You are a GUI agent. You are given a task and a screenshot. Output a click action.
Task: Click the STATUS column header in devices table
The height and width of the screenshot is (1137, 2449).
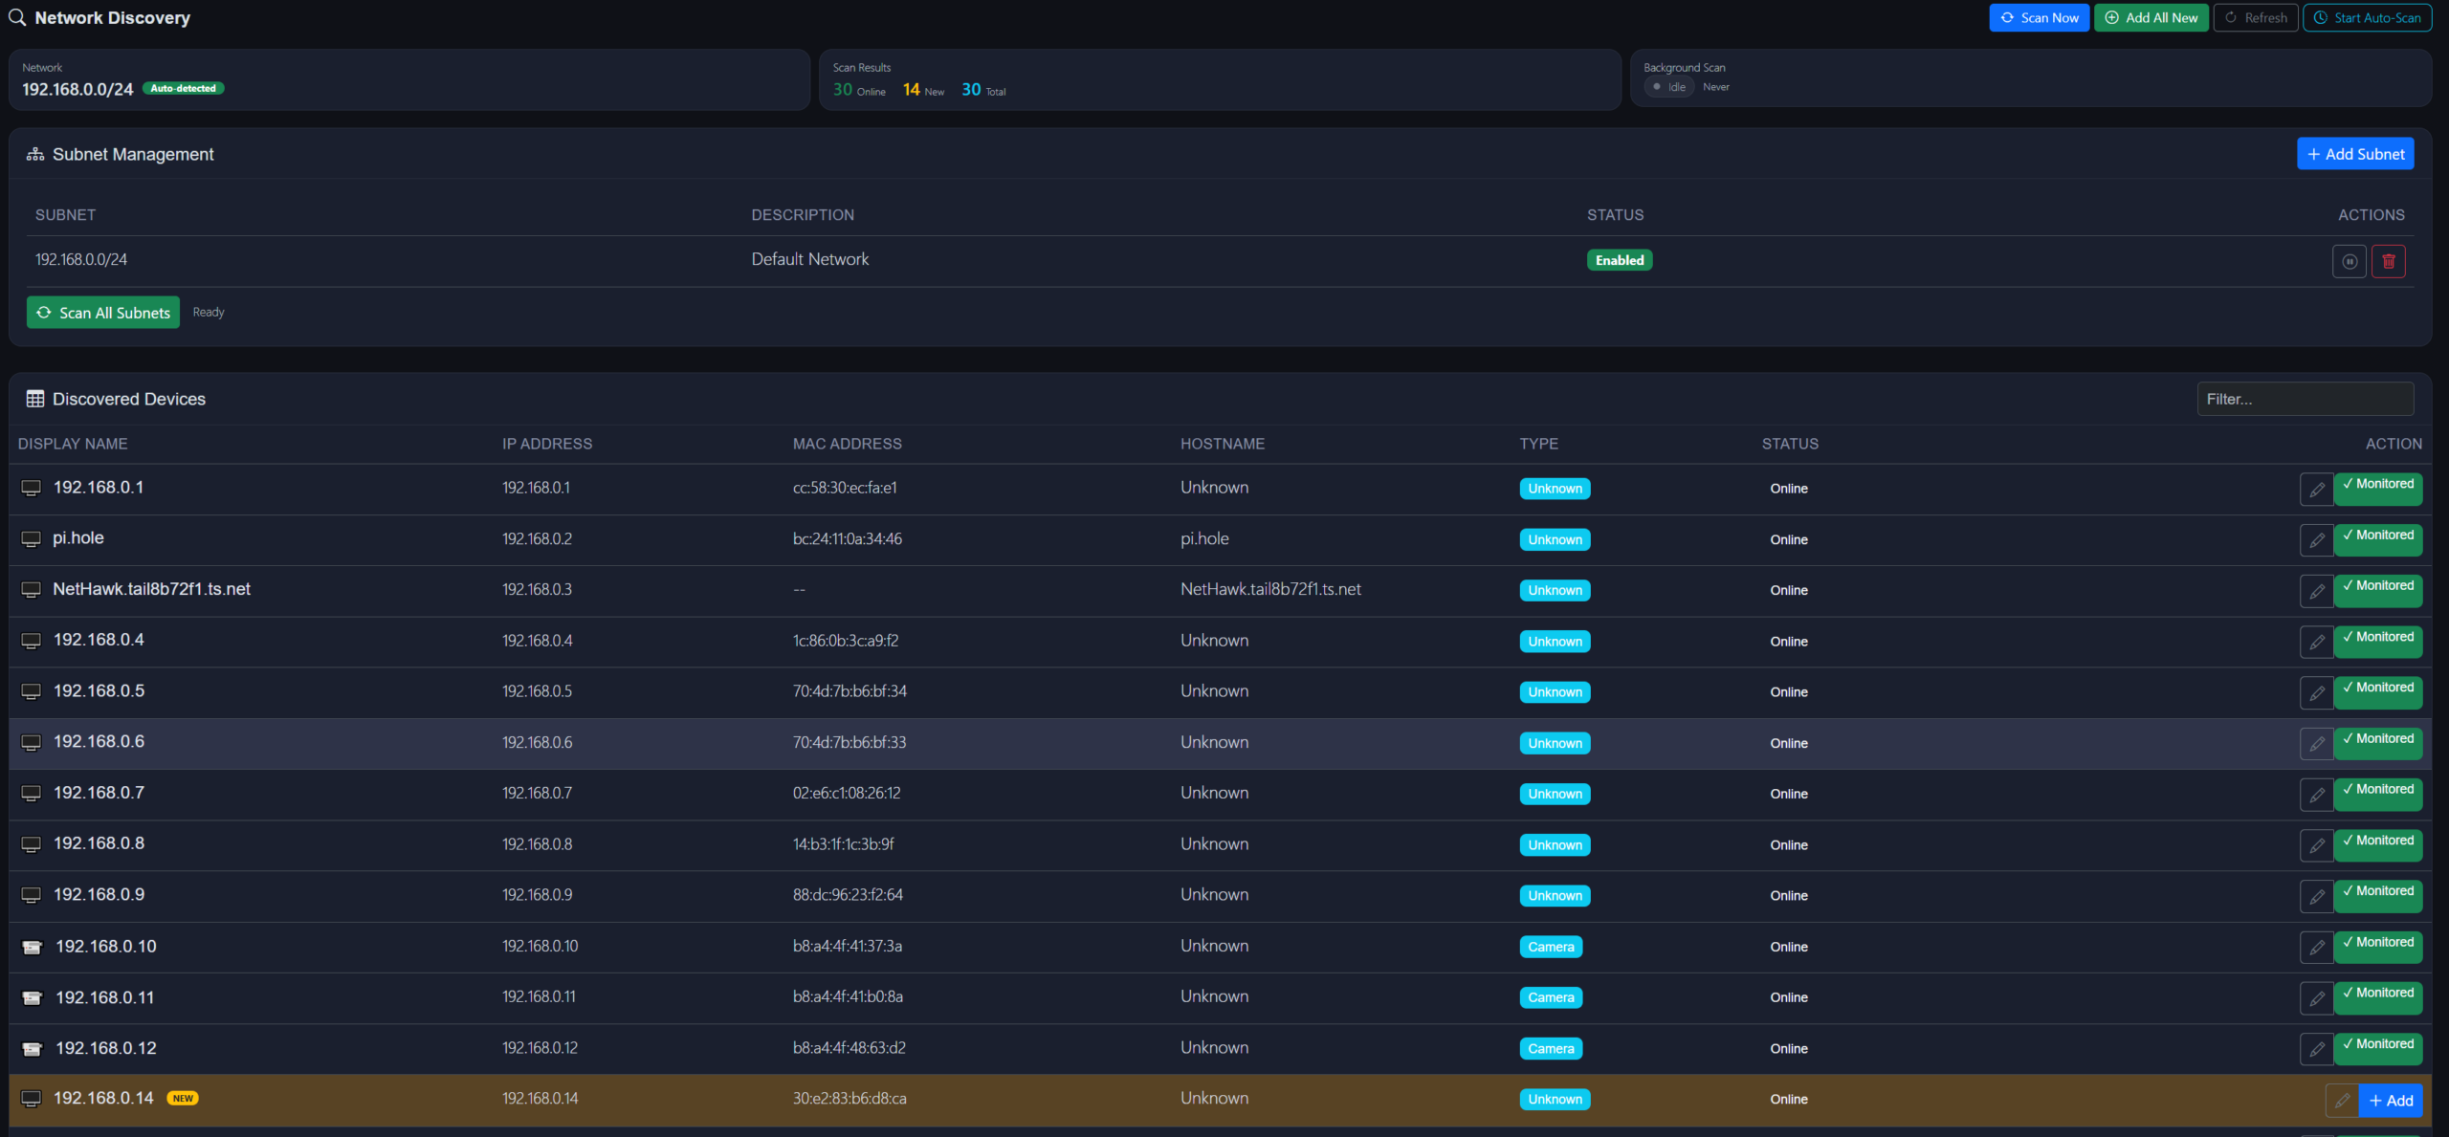click(1790, 444)
